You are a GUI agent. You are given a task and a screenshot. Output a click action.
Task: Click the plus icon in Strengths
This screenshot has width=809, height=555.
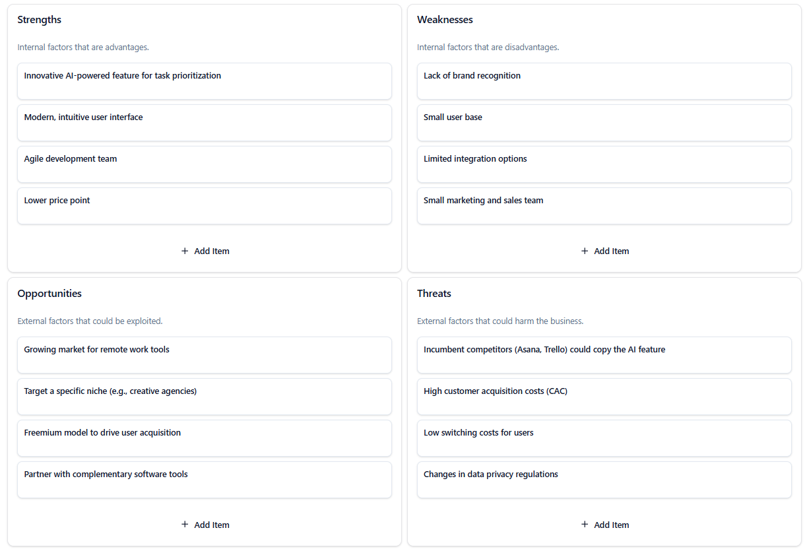coord(185,251)
